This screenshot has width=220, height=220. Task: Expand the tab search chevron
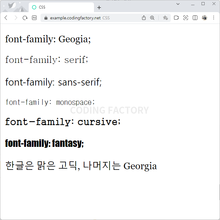pos(178,4)
